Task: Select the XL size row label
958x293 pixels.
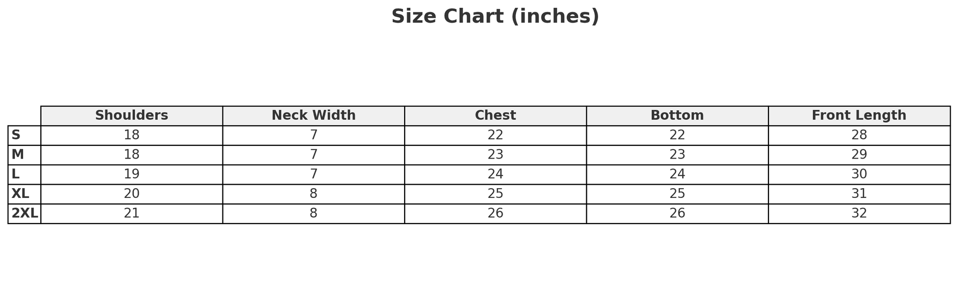Action: click(x=20, y=194)
